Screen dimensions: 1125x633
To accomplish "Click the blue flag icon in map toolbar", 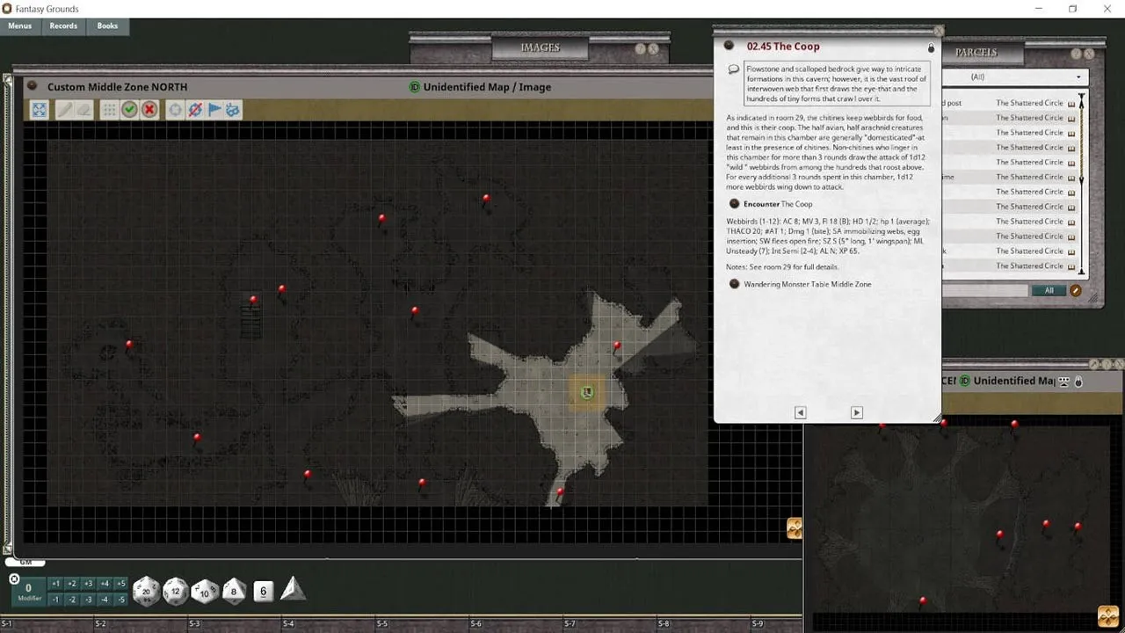I will point(214,109).
